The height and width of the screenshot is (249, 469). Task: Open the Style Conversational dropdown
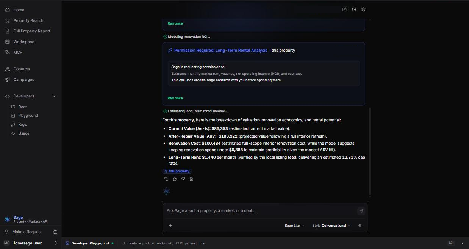[331, 226]
